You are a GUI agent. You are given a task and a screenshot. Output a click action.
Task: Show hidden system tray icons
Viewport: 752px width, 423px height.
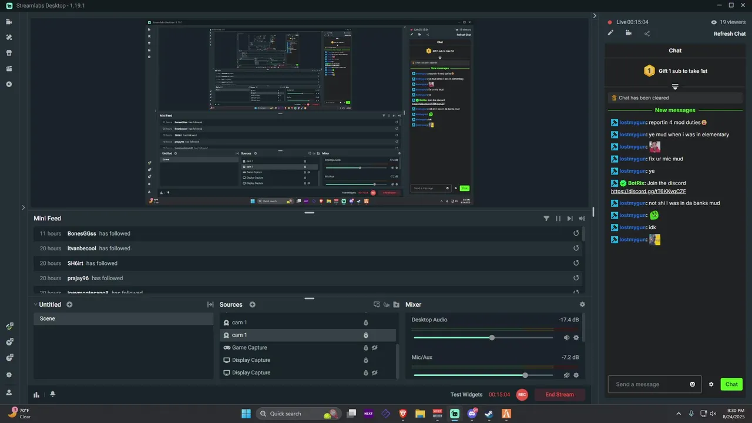[679, 414]
